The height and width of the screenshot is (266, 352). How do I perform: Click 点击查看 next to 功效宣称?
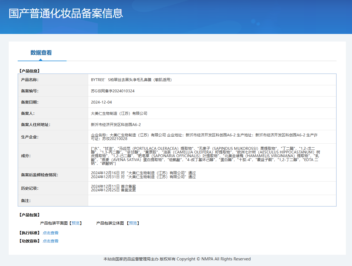[x=51, y=241]
